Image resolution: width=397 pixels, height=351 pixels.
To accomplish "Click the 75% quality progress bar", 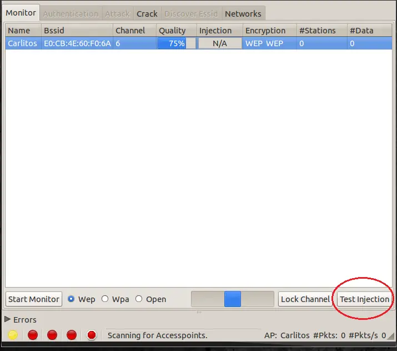I will (x=177, y=43).
